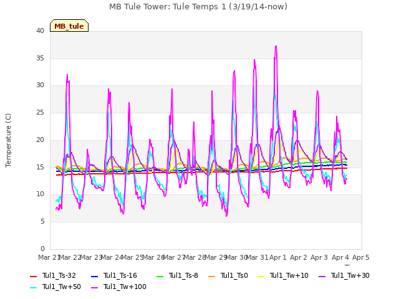The height and width of the screenshot is (299, 399).
Task: Click the green Tul1_Ts-8 legend swatch
Action: pos(160,277)
